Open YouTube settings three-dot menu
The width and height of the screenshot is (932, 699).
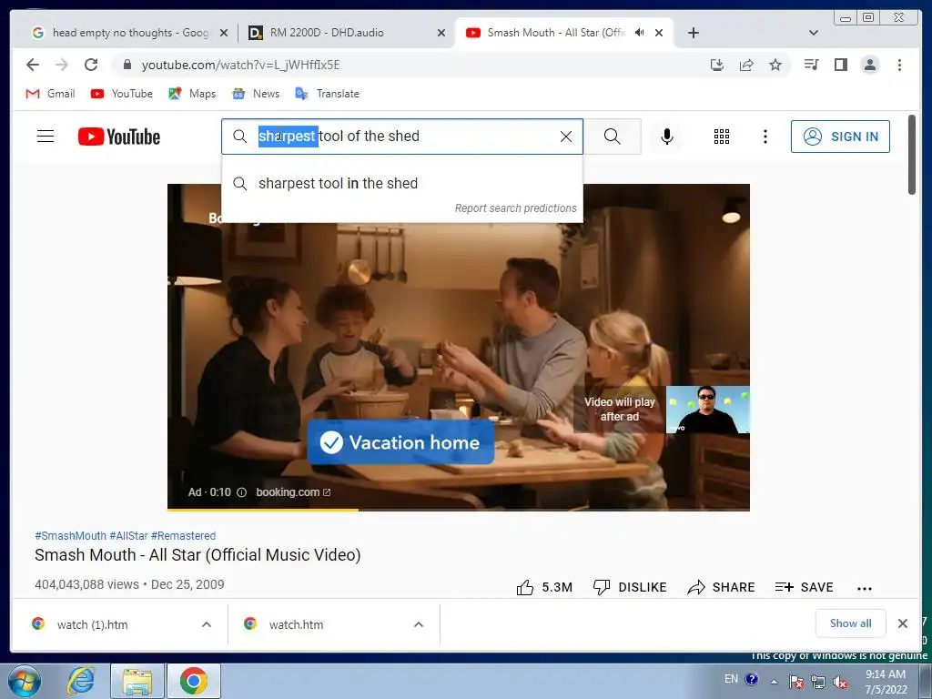click(765, 137)
